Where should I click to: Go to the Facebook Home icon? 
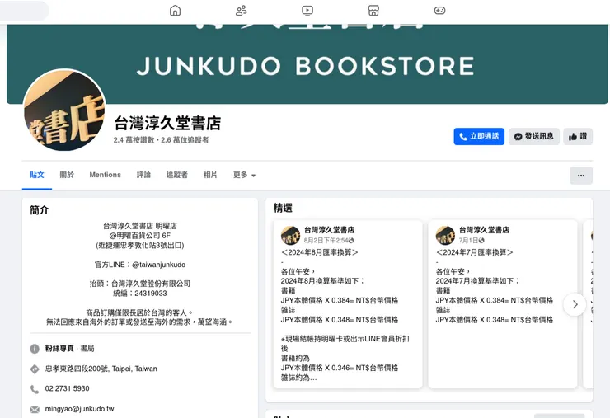pyautogui.click(x=175, y=11)
